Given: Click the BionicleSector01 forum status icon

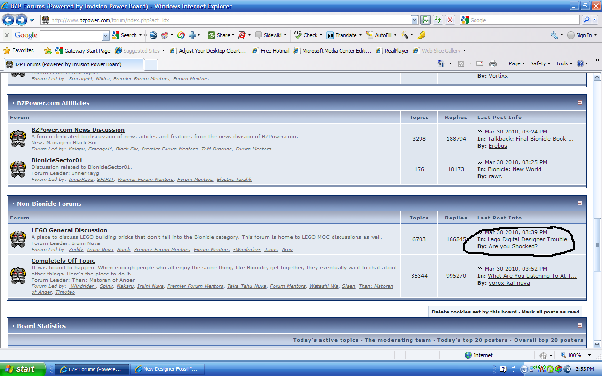Looking at the screenshot, I should coord(18,169).
